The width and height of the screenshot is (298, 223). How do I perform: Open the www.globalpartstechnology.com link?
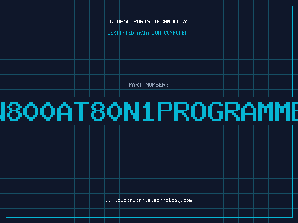point(149,200)
